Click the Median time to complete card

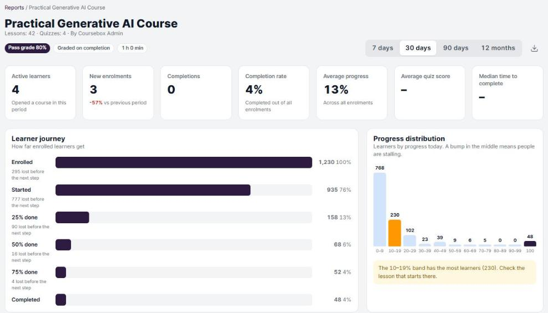[507, 93]
